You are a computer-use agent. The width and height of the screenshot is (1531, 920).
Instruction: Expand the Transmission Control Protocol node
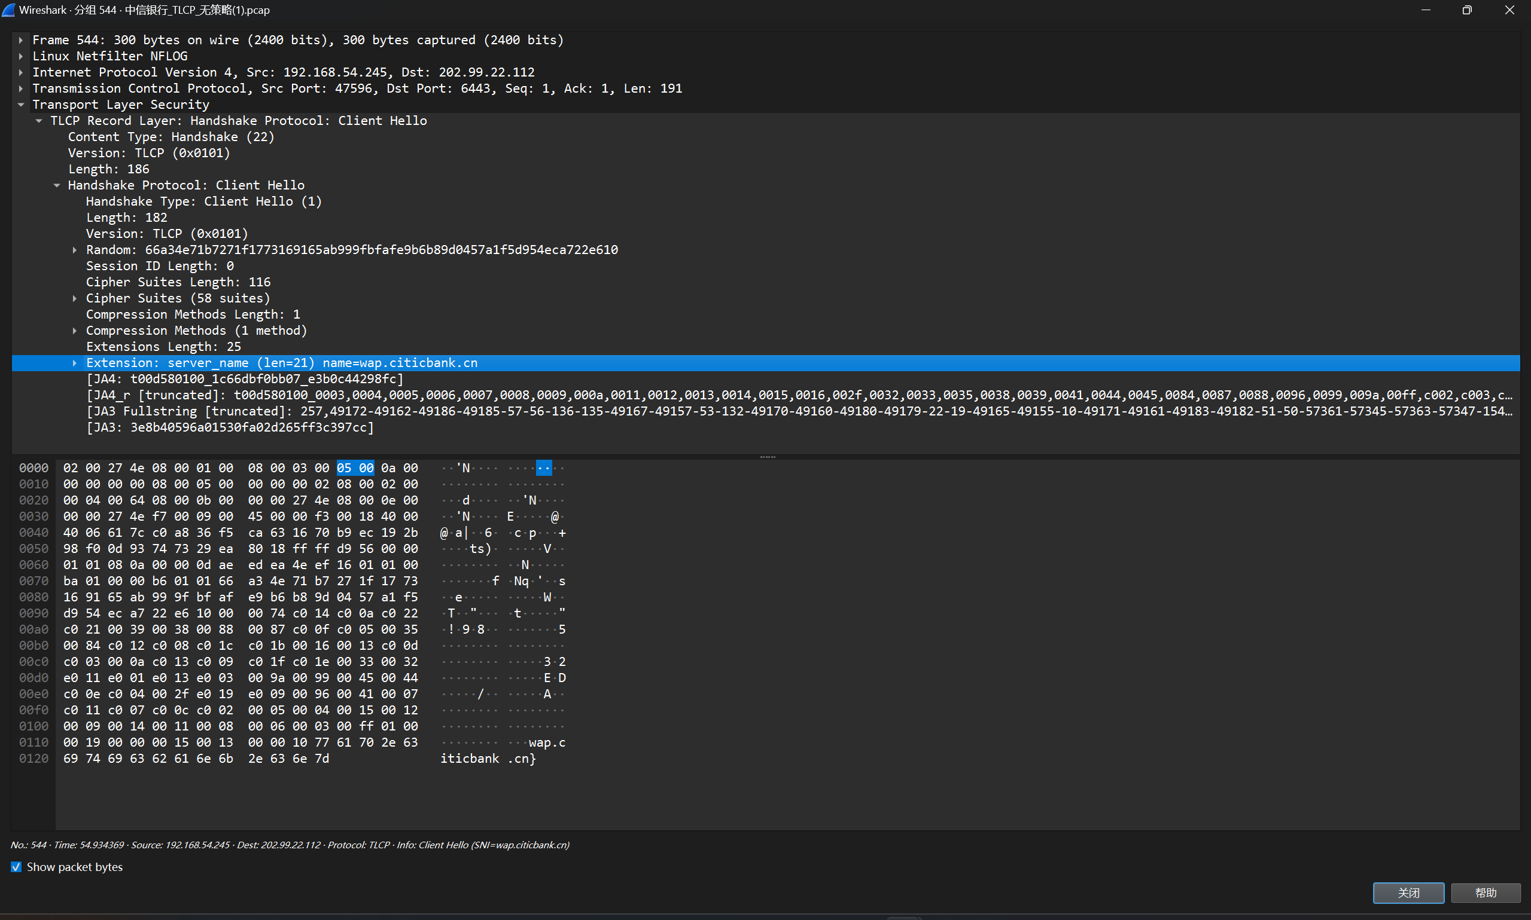[21, 88]
